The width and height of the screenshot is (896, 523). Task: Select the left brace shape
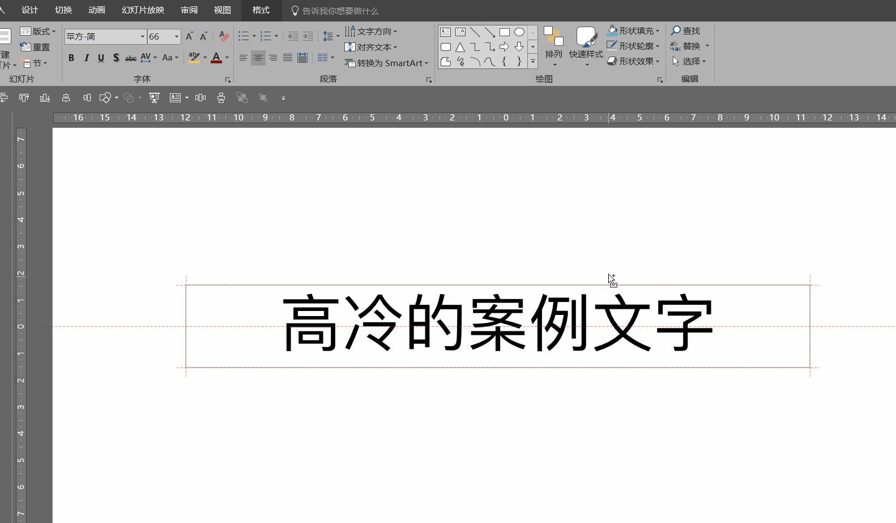pos(505,62)
